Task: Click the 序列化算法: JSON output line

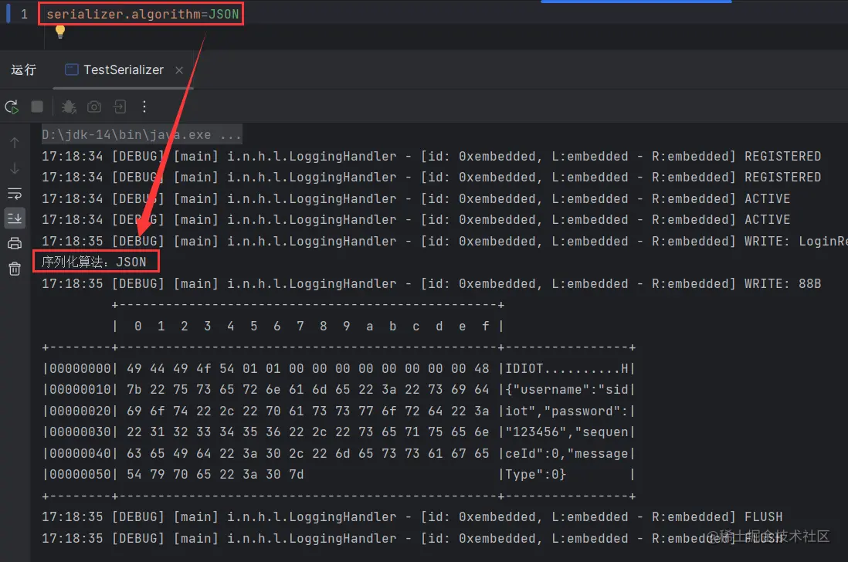Action: pos(94,262)
